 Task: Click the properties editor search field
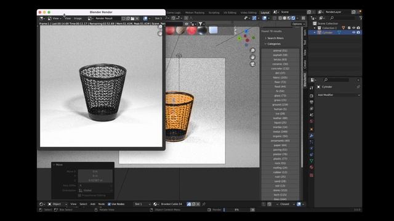pyautogui.click(x=337, y=80)
